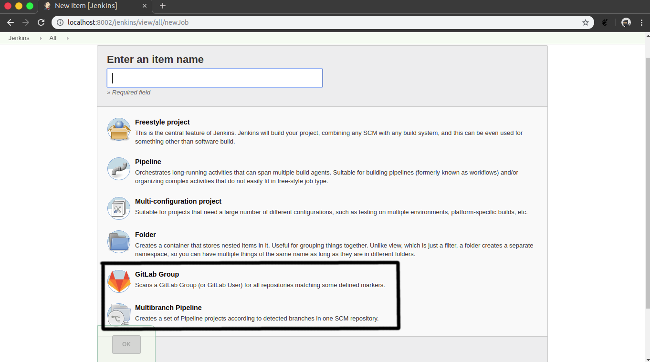Confirm with the OK button
Viewport: 650px width, 362px height.
(126, 344)
